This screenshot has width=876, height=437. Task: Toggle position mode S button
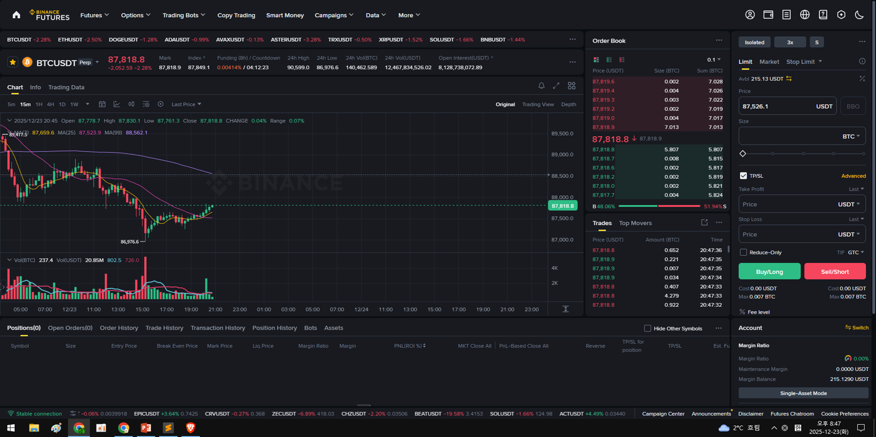coord(816,42)
